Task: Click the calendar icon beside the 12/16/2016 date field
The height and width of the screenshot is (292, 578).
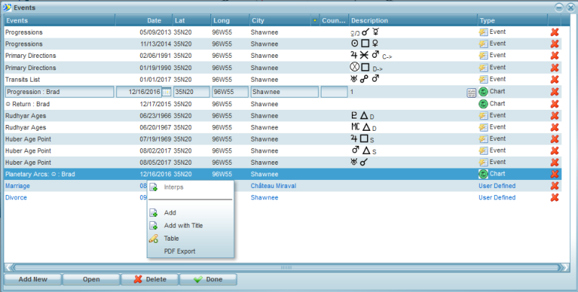Action: [x=167, y=92]
